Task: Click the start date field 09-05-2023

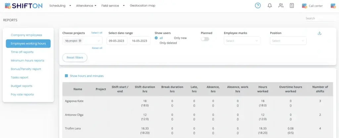Action: [117, 41]
